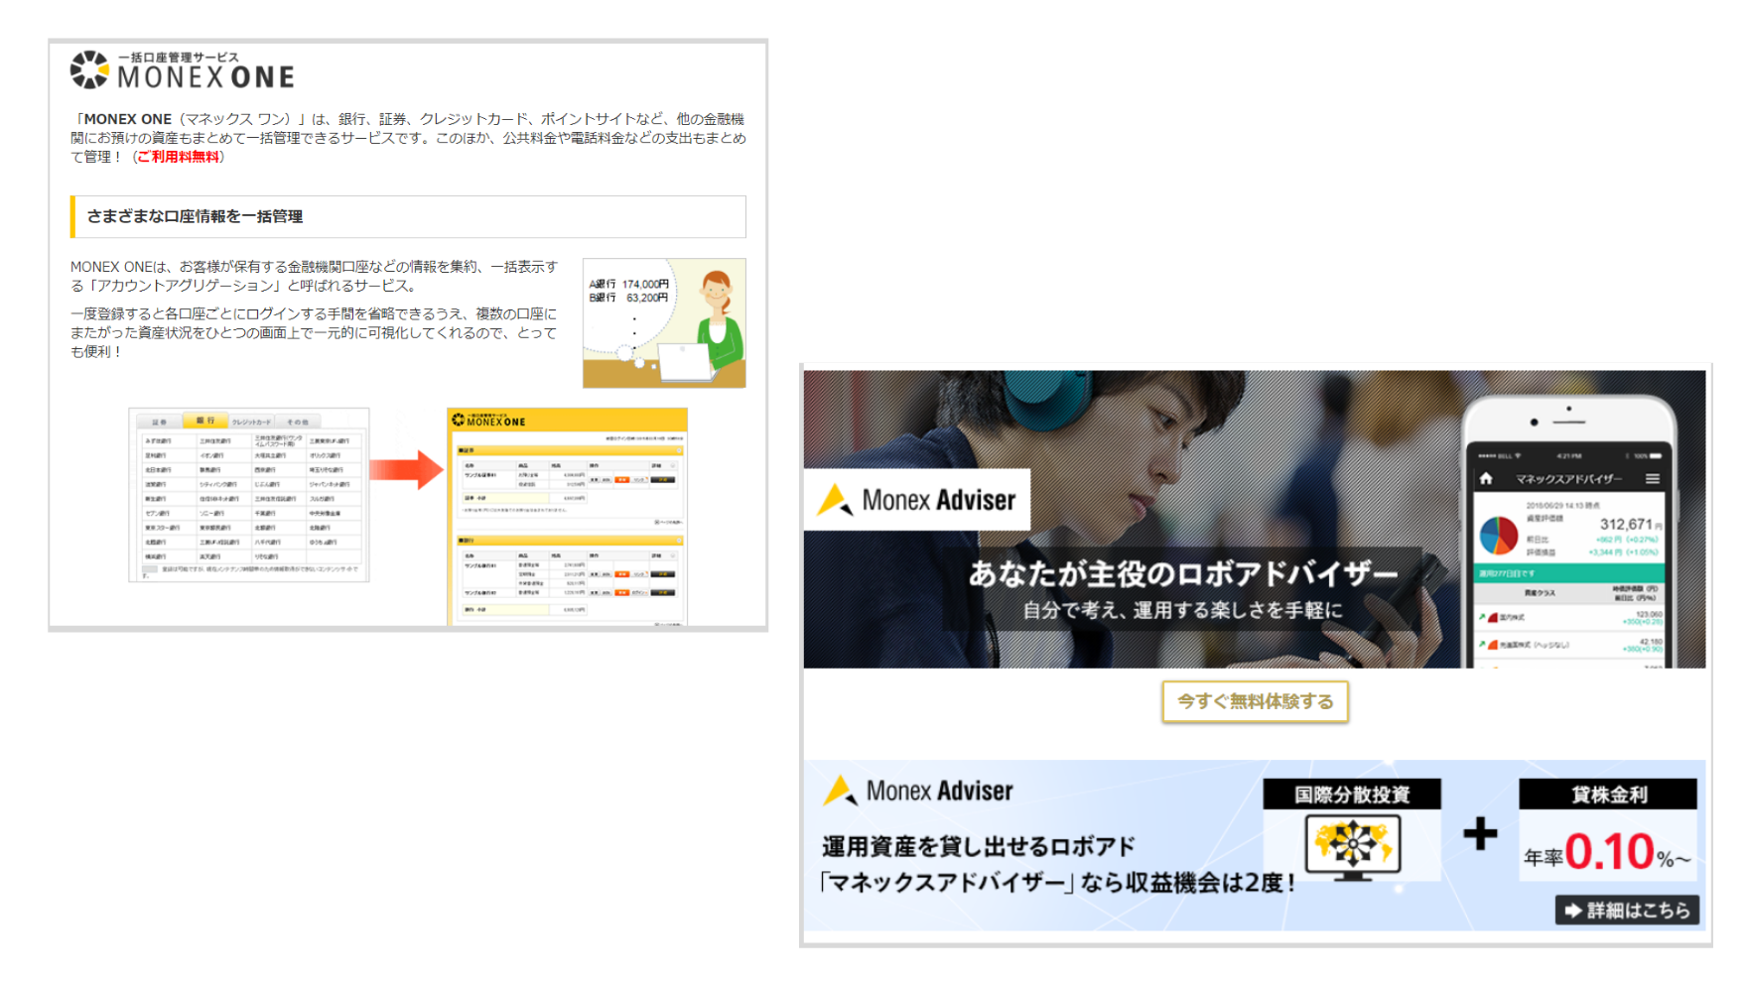Click the bank list table thumbnail
The width and height of the screenshot is (1747, 982).
pos(249,494)
